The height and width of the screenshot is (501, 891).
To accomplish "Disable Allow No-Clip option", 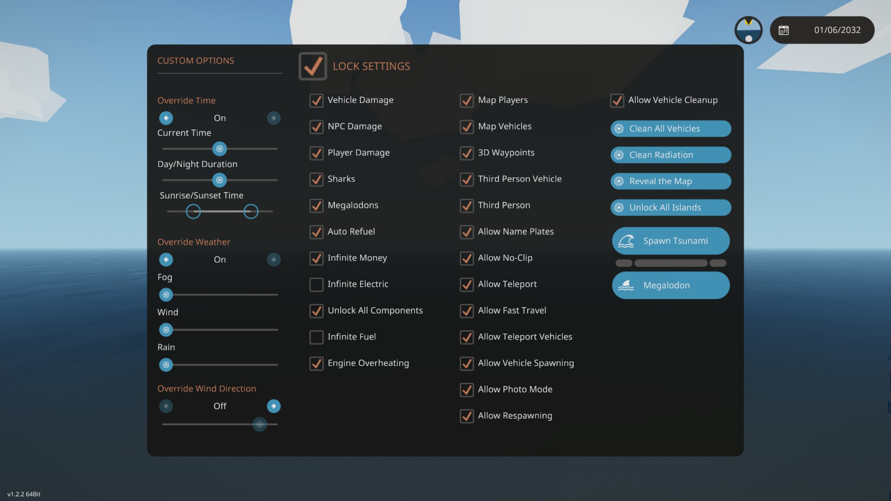I will [x=466, y=258].
